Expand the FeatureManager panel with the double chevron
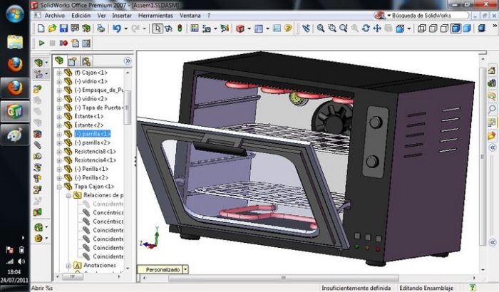 (x=128, y=61)
